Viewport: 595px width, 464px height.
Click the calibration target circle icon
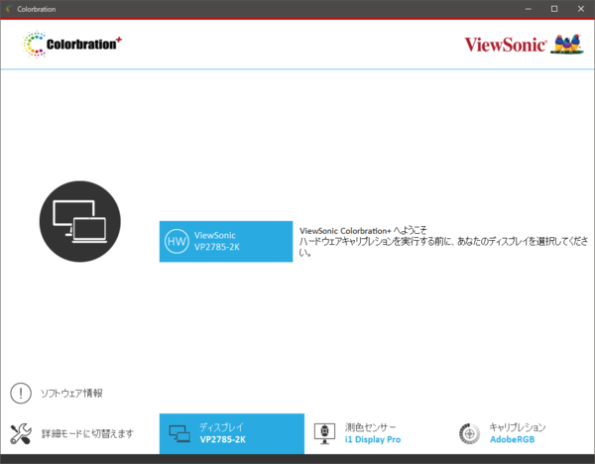(x=469, y=433)
